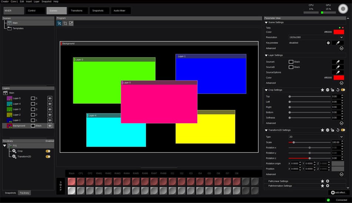The height and width of the screenshot is (203, 352).
Task: Edit SourceOptions with the pencil icon
Action: click(x=338, y=72)
